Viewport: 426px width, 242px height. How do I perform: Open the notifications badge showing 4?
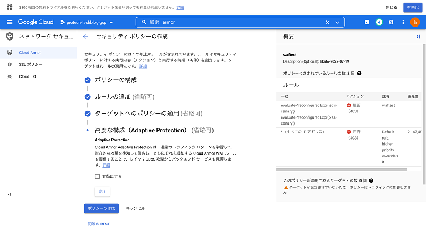379,22
